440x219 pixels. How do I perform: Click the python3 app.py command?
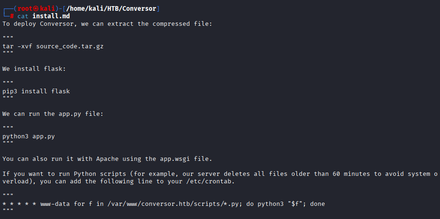[29, 136]
